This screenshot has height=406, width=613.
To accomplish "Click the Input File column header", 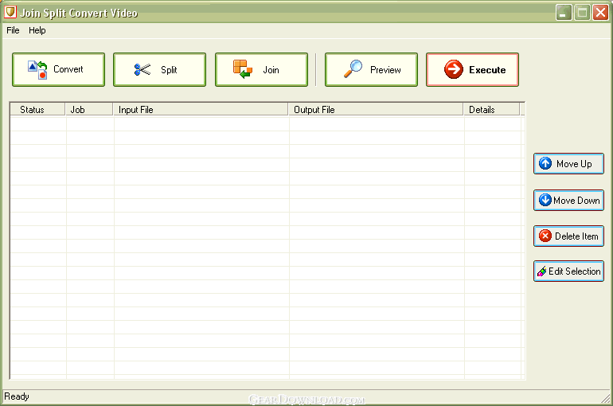I will [x=201, y=109].
